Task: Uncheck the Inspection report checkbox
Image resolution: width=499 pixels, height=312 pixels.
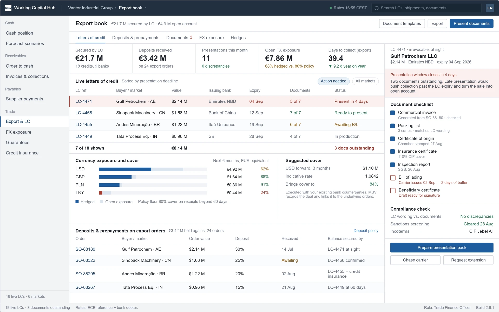Action: (x=393, y=165)
